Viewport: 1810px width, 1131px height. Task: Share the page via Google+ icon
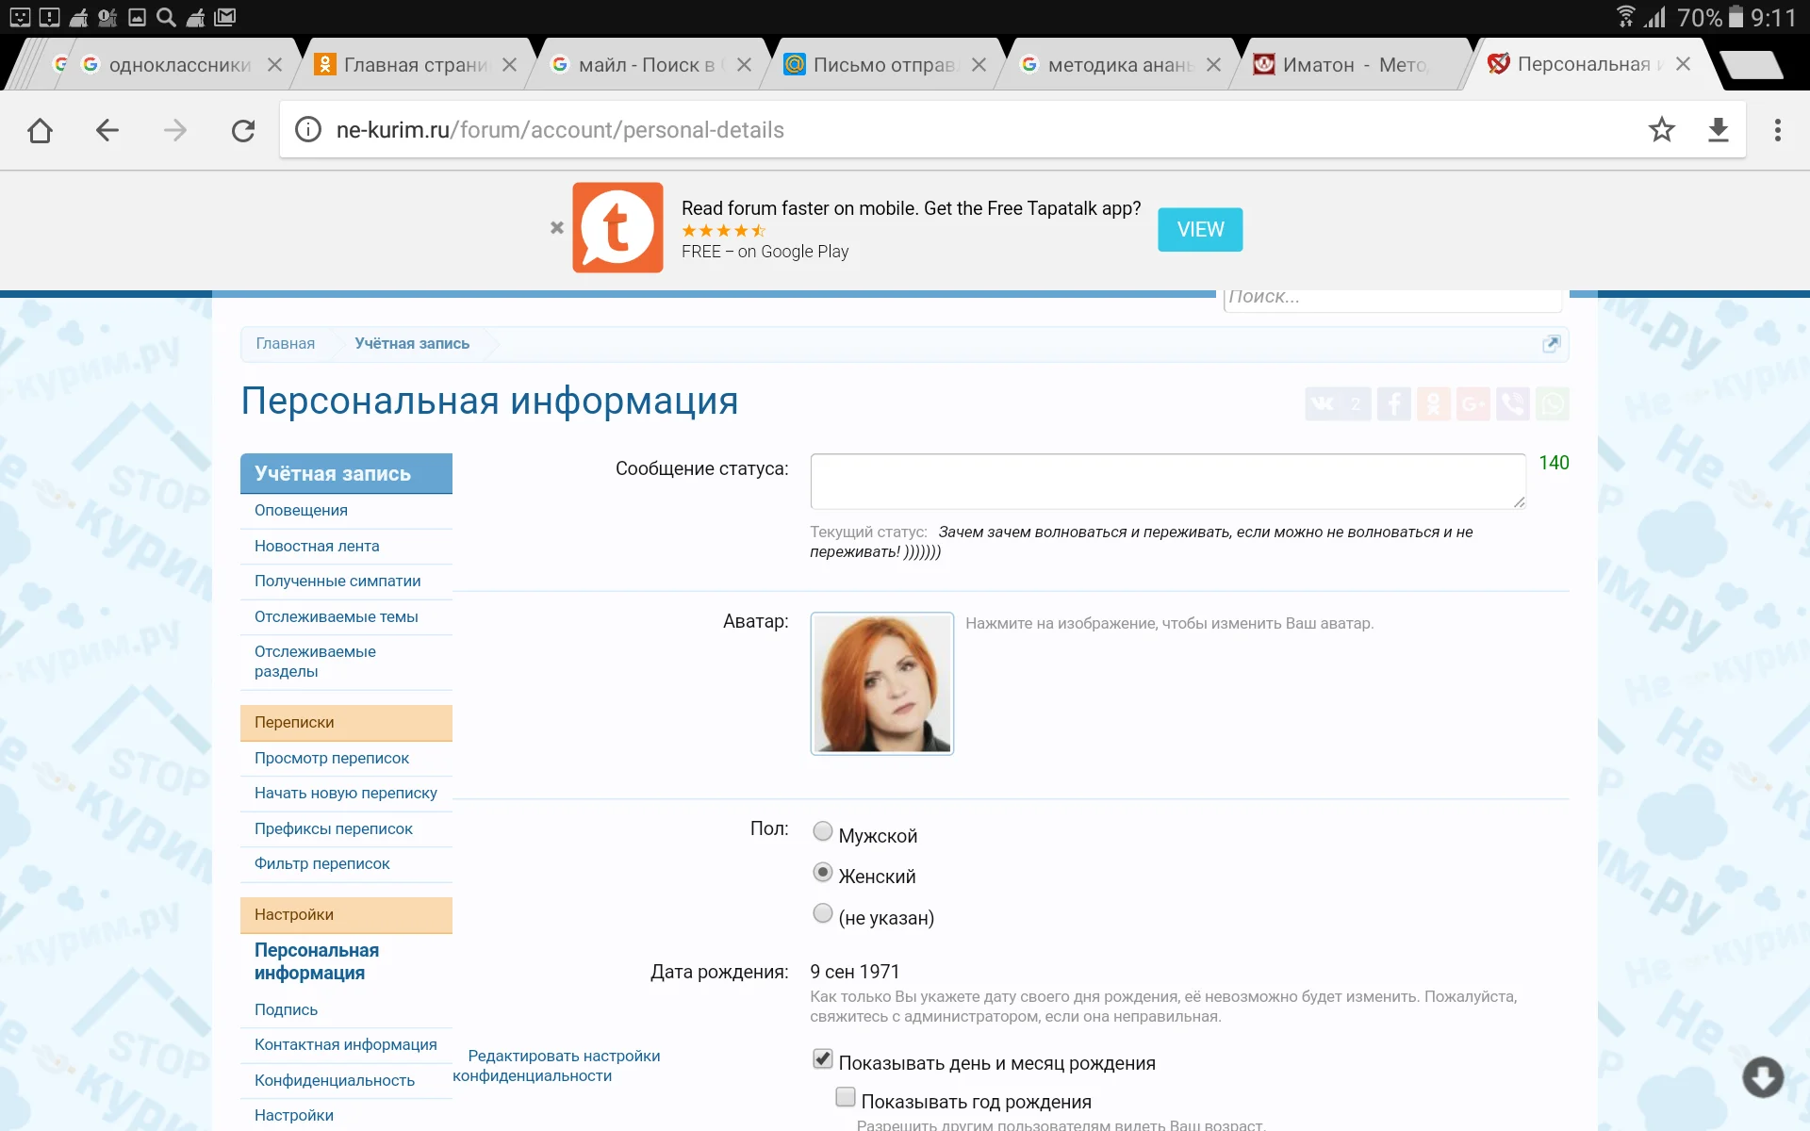point(1473,403)
